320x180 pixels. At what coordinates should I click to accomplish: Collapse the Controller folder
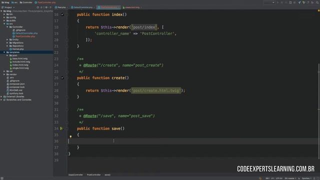tap(7, 27)
